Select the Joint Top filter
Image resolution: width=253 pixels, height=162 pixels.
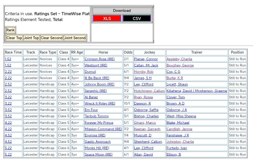pos(31,38)
